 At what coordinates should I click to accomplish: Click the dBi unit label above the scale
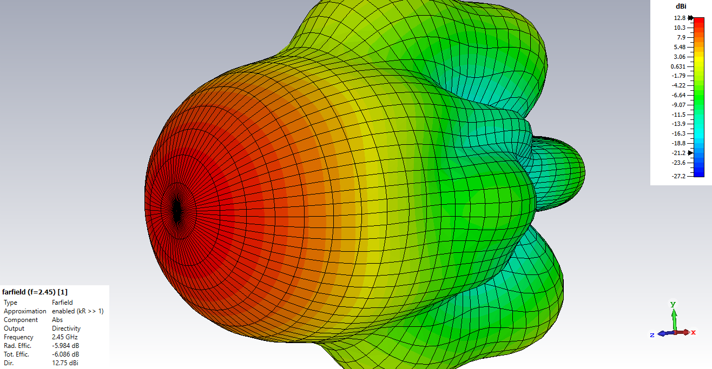[681, 6]
